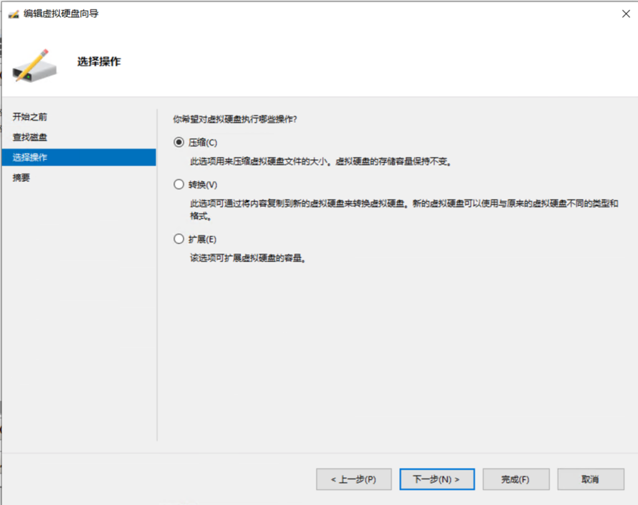This screenshot has height=505, width=638.
Task: Go back with the 上一步(P) button
Action: 354,479
